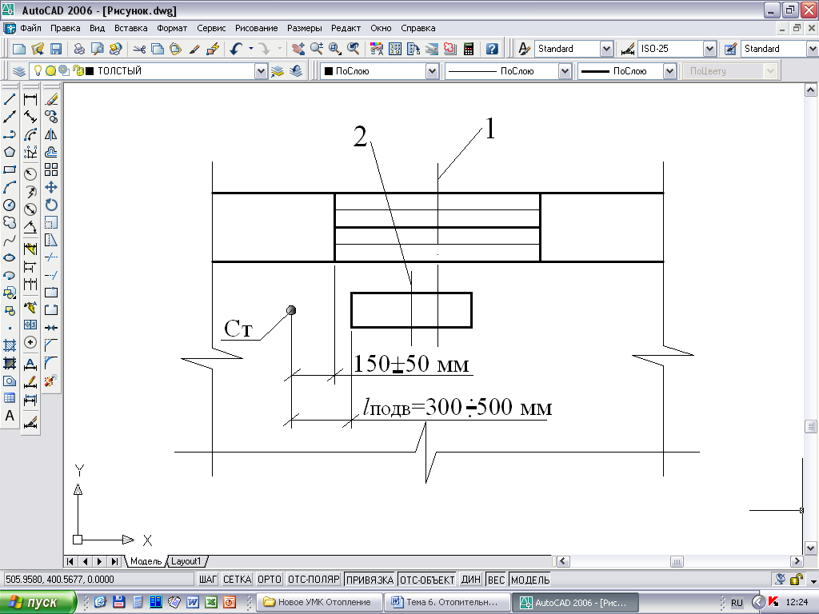The width and height of the screenshot is (819, 614).
Task: Open the Help question mark icon
Action: click(x=492, y=49)
